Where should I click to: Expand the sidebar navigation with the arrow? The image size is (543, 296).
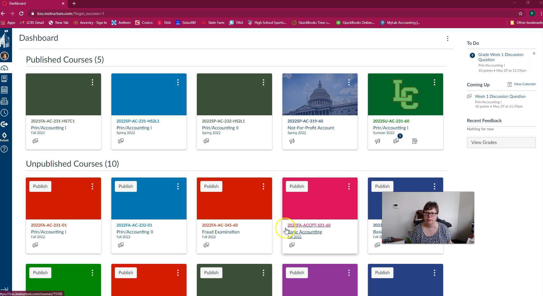pyautogui.click(x=4, y=289)
